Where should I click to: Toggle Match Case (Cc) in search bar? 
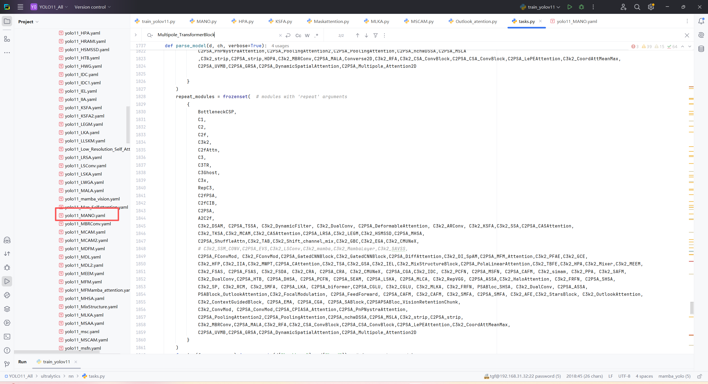[x=298, y=35]
